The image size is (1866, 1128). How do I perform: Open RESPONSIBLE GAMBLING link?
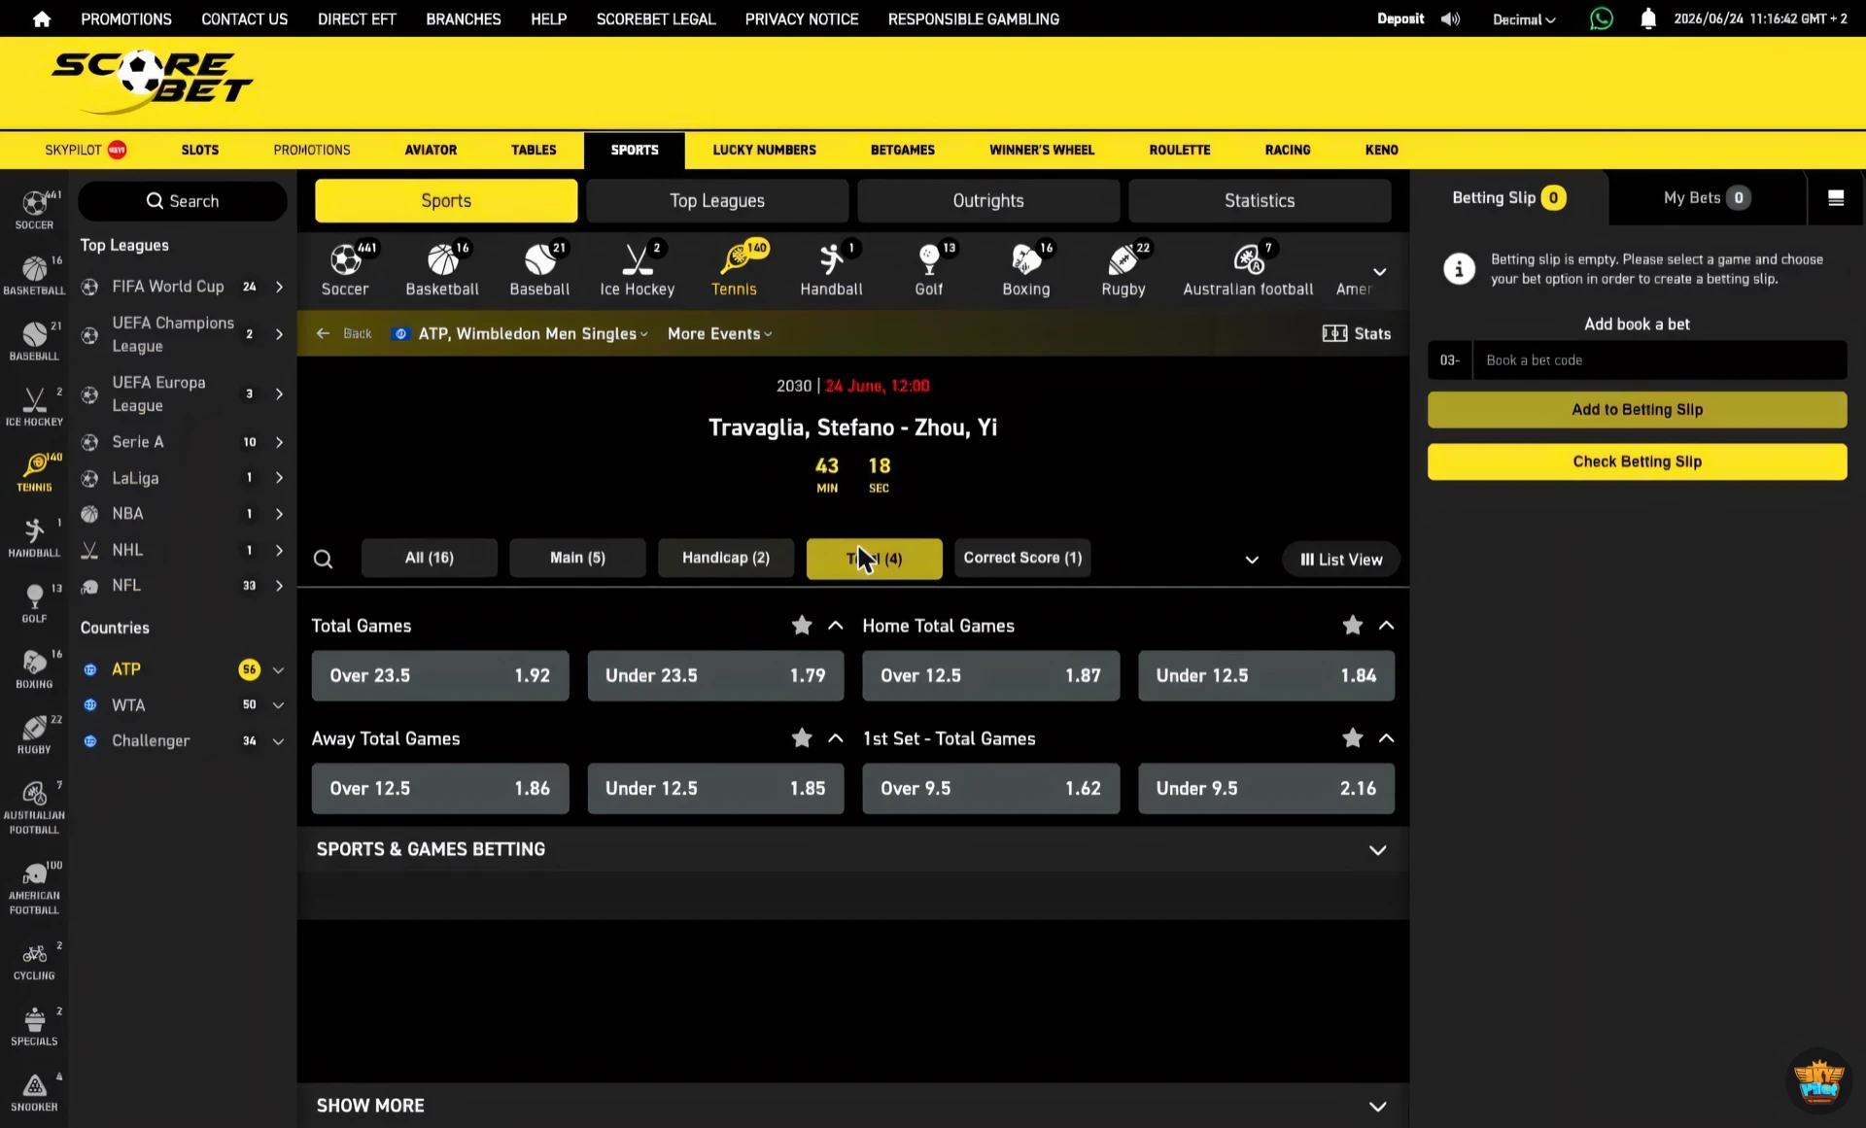click(973, 18)
